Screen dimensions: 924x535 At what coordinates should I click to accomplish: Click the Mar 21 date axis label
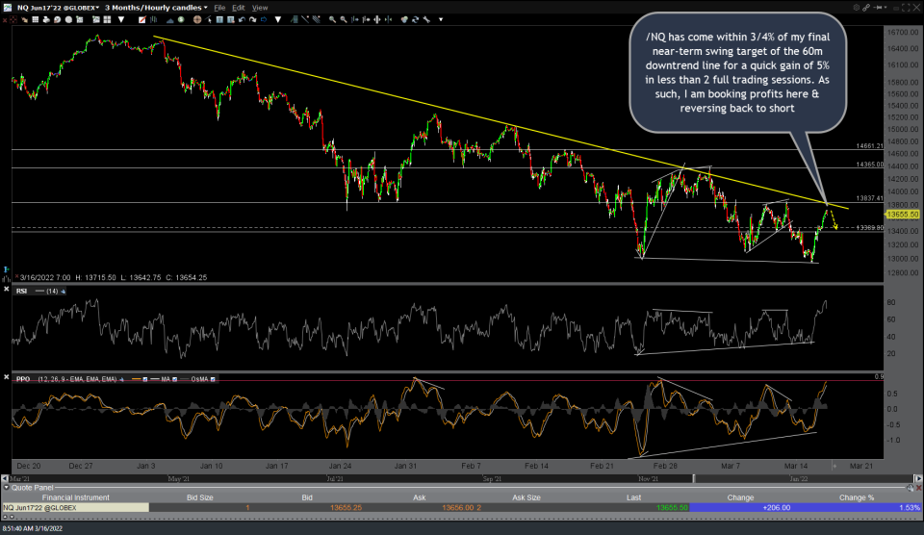point(860,466)
